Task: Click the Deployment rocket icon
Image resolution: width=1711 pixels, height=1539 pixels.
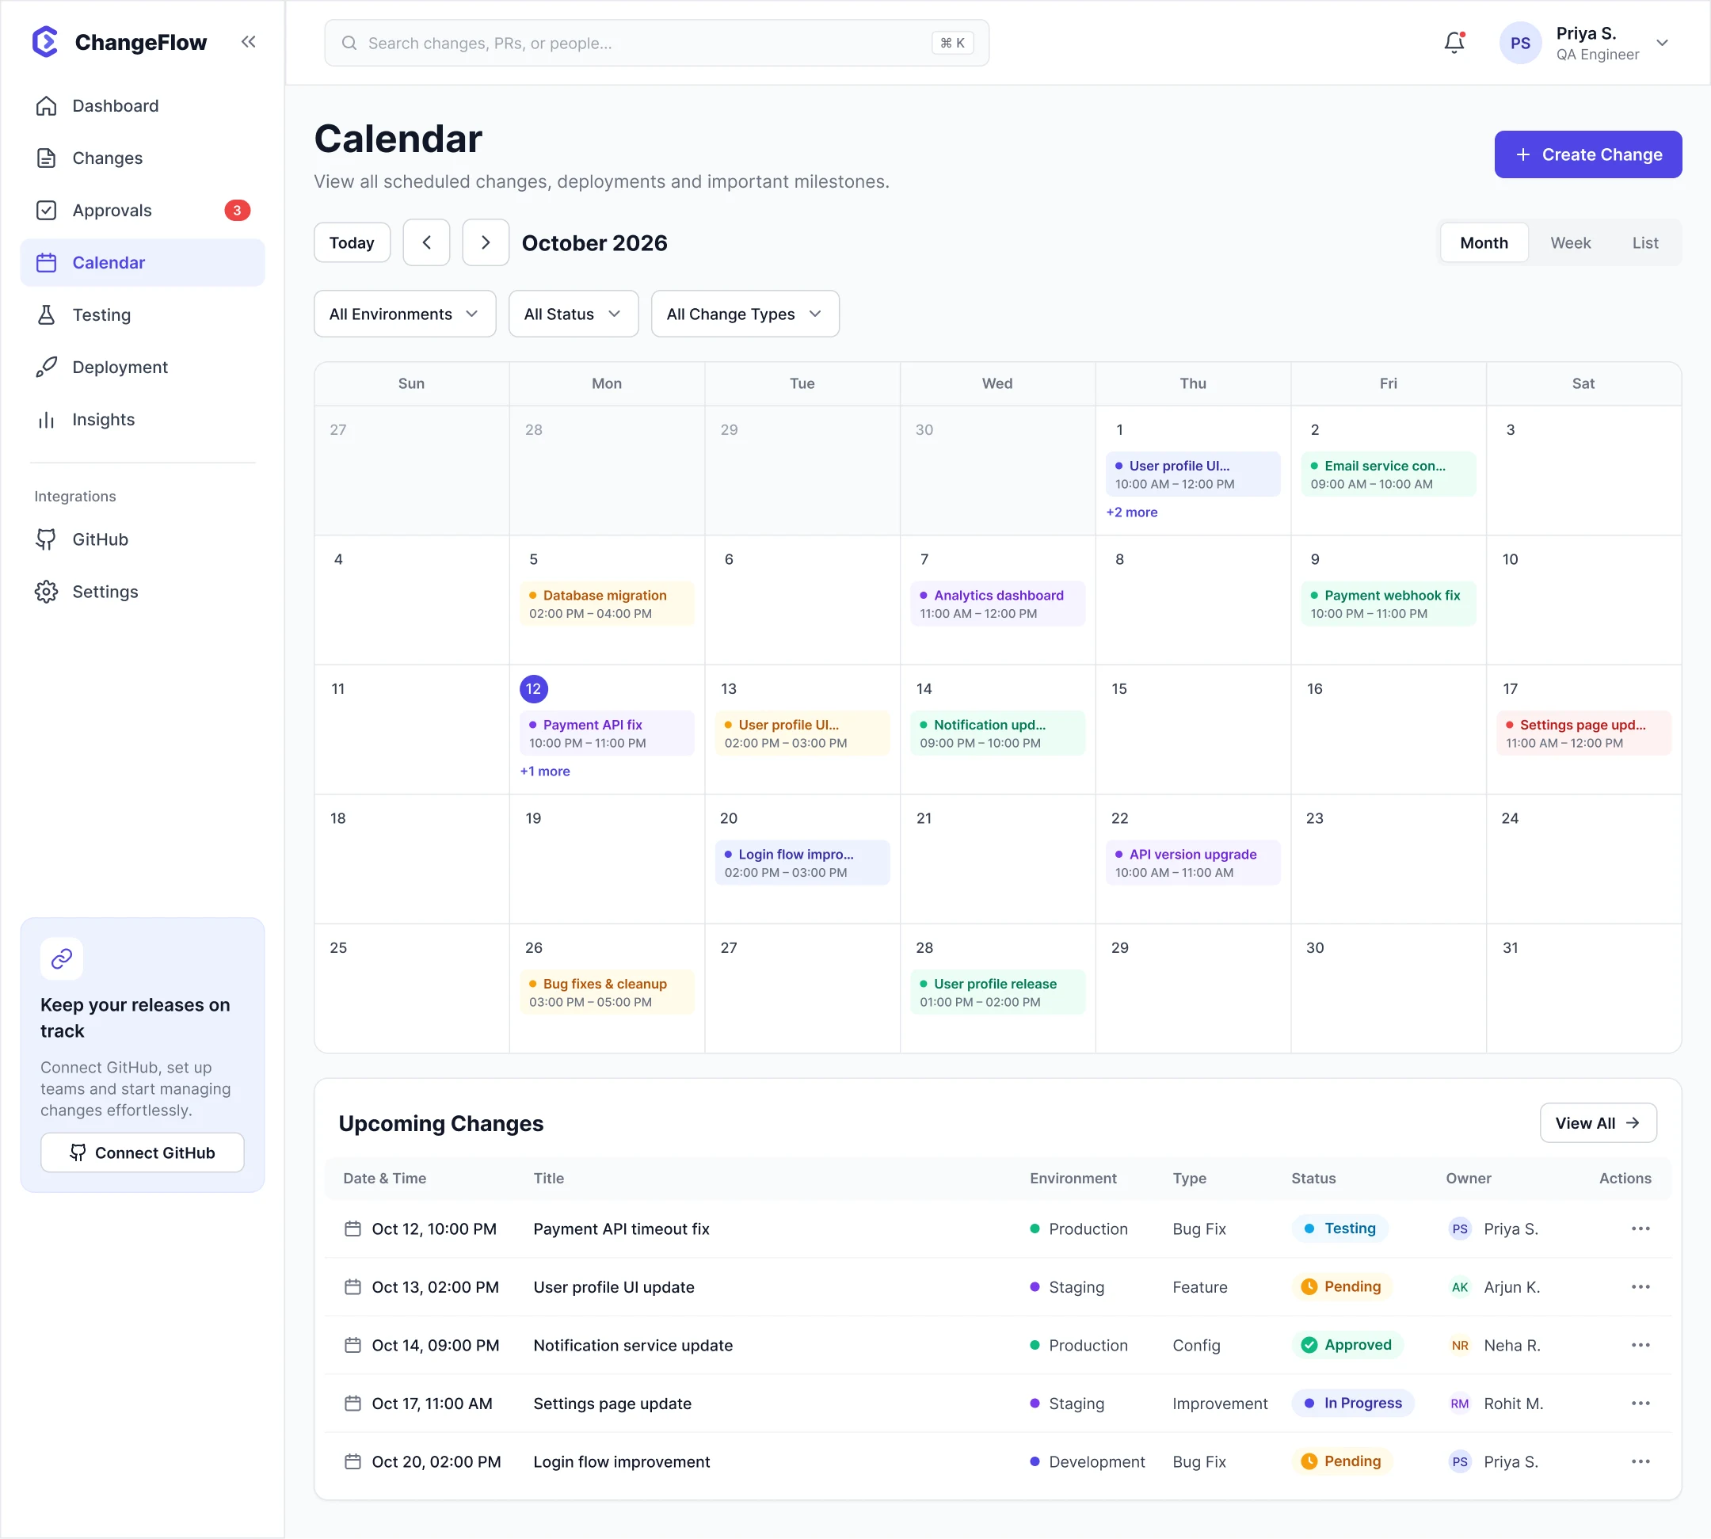Action: (x=47, y=367)
